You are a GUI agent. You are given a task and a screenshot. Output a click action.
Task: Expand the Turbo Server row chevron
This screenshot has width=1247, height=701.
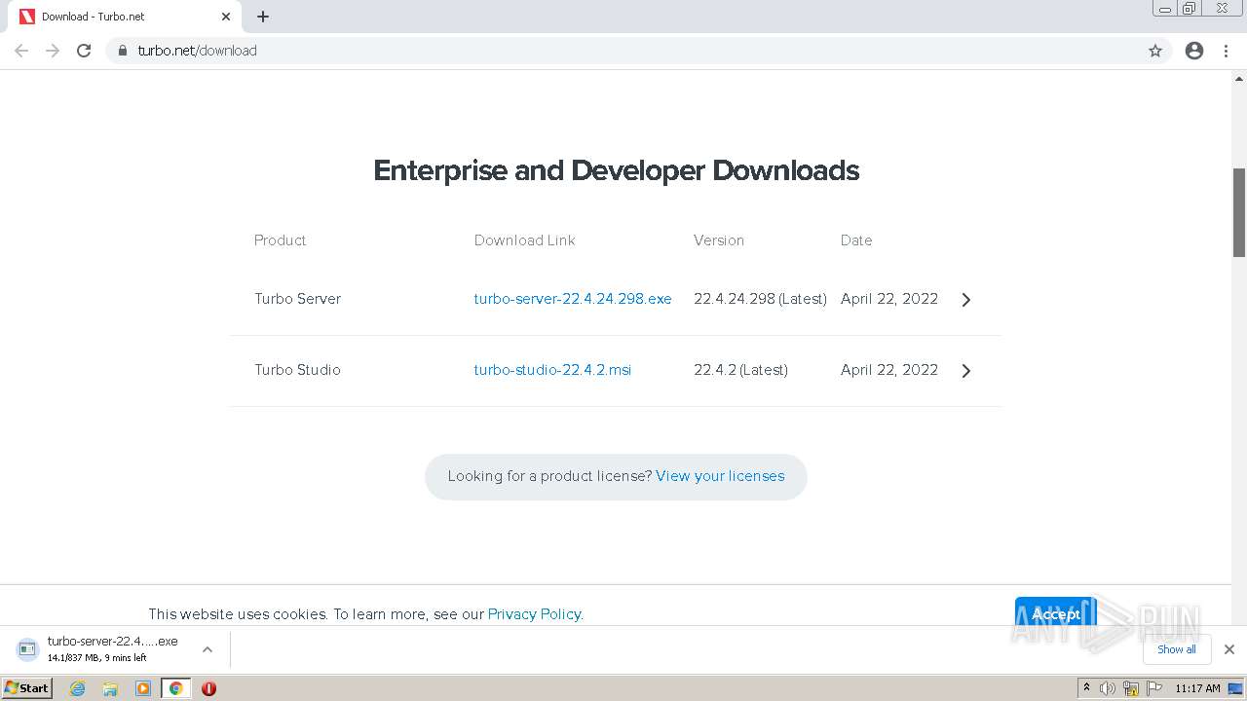pyautogui.click(x=966, y=300)
